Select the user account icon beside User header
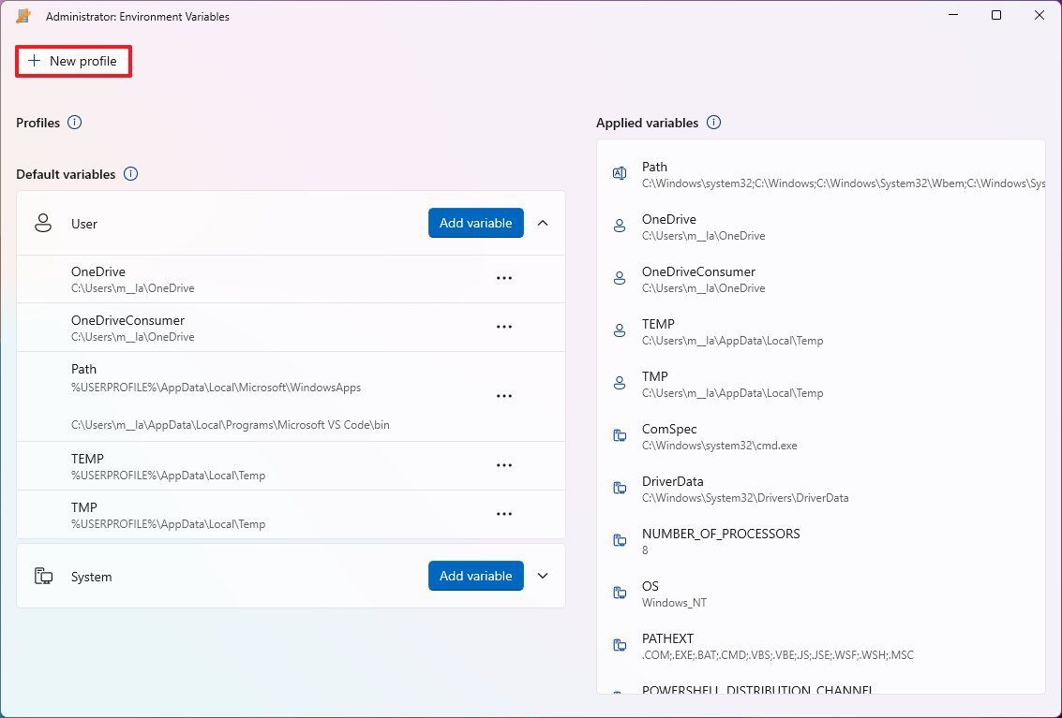 tap(42, 223)
